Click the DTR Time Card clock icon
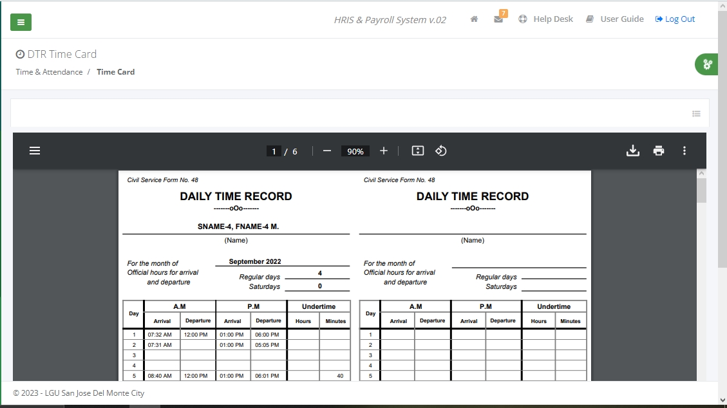The height and width of the screenshot is (408, 727). pos(20,54)
